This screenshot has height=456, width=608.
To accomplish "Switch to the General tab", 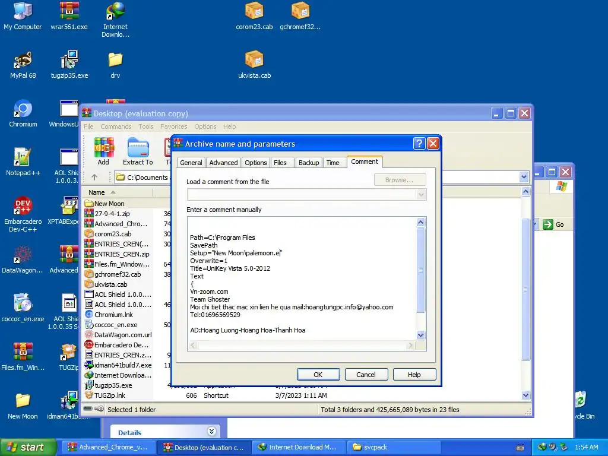I will (x=191, y=163).
